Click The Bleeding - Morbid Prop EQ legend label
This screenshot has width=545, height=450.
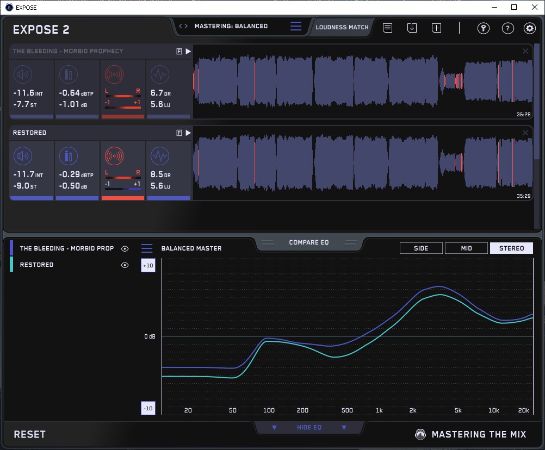[x=67, y=248]
